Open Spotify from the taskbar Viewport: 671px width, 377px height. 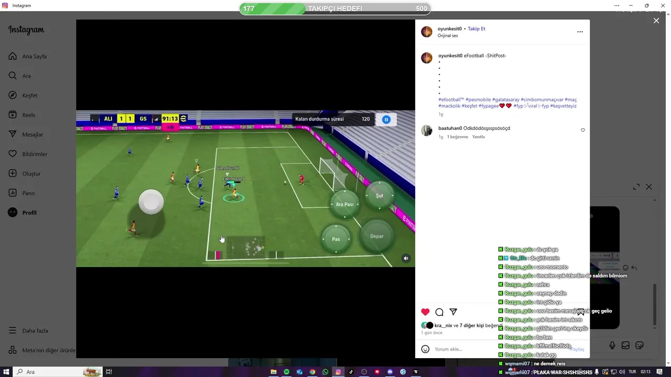coord(287,372)
